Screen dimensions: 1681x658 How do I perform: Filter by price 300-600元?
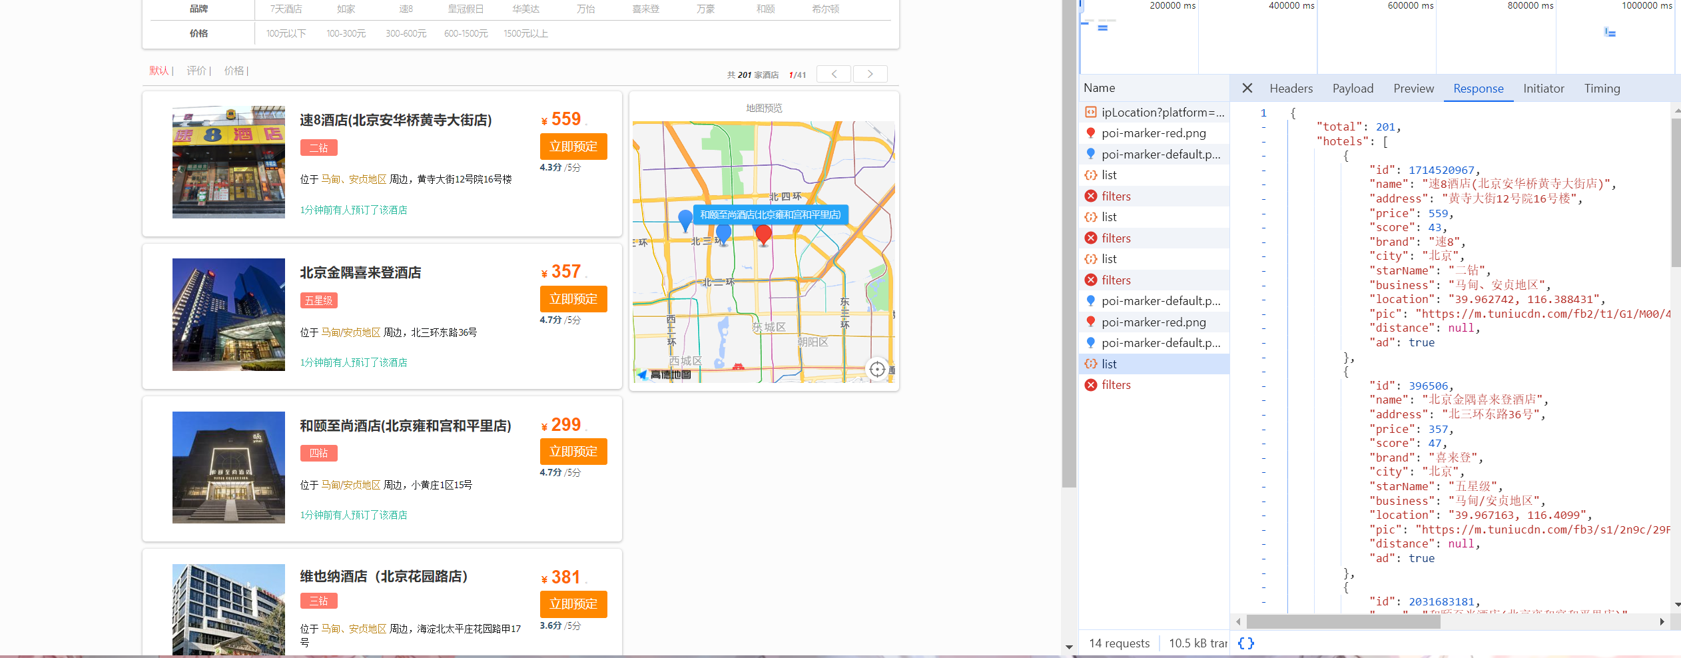tap(406, 33)
